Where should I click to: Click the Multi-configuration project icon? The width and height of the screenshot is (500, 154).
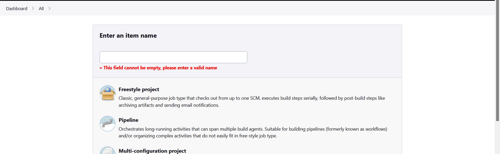tap(107, 151)
